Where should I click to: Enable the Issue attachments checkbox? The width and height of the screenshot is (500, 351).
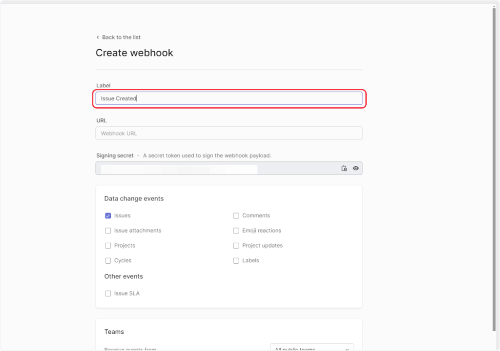point(108,231)
